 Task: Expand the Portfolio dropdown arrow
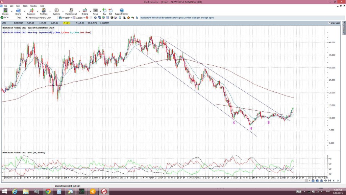tap(50, 11)
